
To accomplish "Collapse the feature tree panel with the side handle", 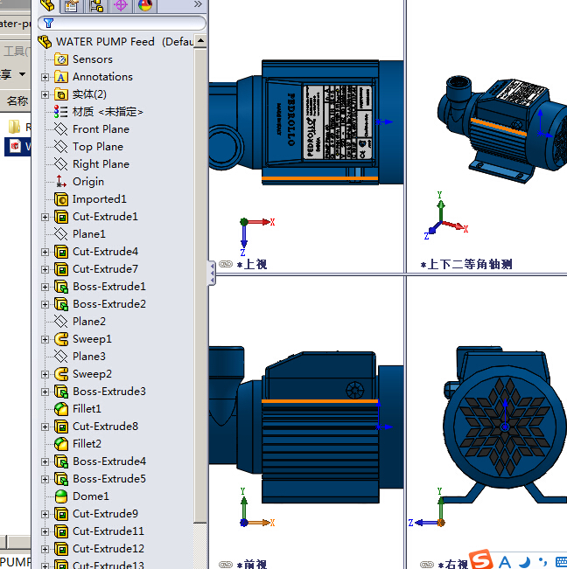I will [x=212, y=273].
